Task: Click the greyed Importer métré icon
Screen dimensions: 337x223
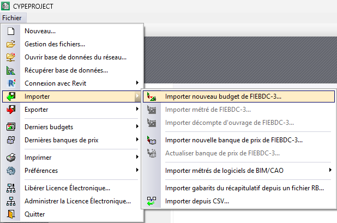Action: [x=152, y=110]
